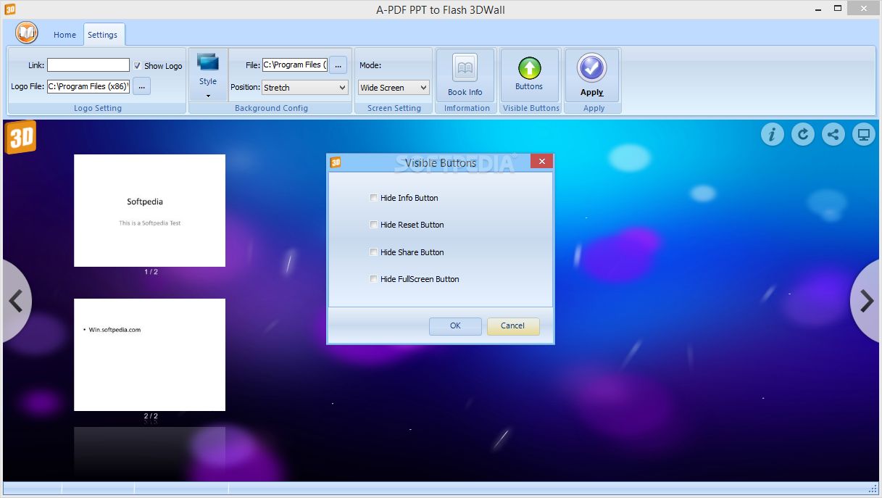Image resolution: width=882 pixels, height=498 pixels.
Task: Browse for Logo File with ... button
Action: coord(142,86)
